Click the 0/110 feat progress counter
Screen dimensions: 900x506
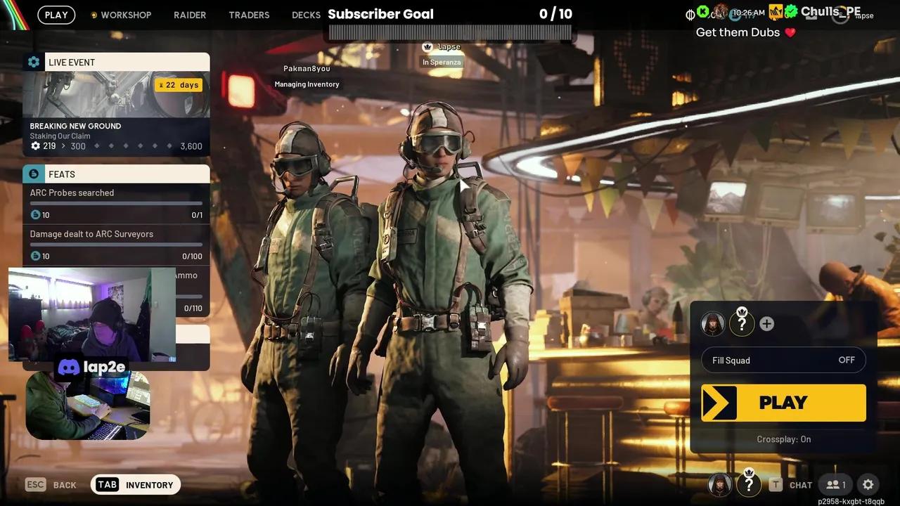pos(193,309)
